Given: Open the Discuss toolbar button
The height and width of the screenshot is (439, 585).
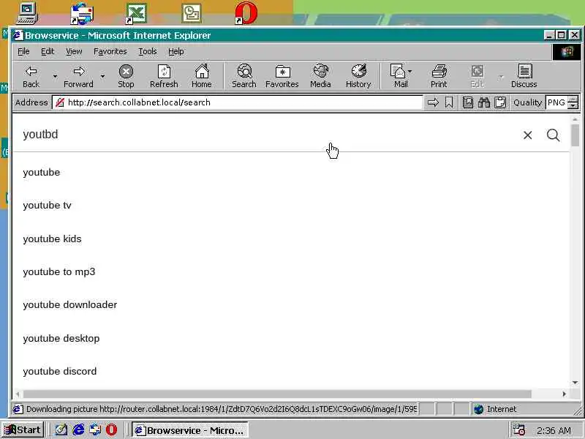Looking at the screenshot, I should click(524, 77).
